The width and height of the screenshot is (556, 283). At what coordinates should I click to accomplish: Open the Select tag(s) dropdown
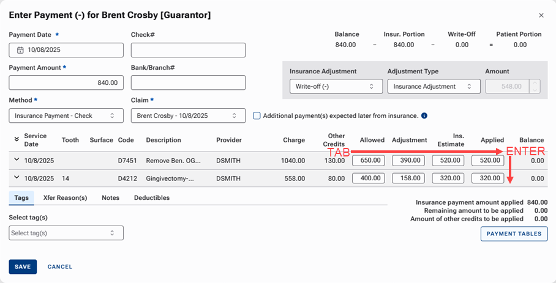(66, 233)
